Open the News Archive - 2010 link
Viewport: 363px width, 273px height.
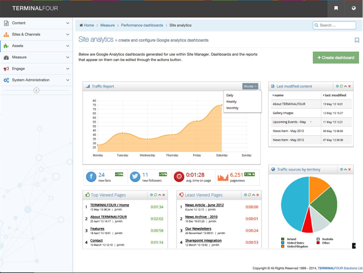pos(201,217)
